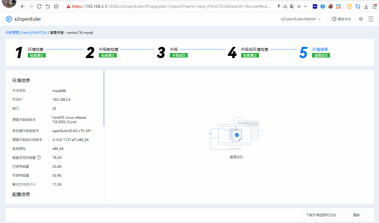Click the 升级成功 status badge

click(179, 55)
